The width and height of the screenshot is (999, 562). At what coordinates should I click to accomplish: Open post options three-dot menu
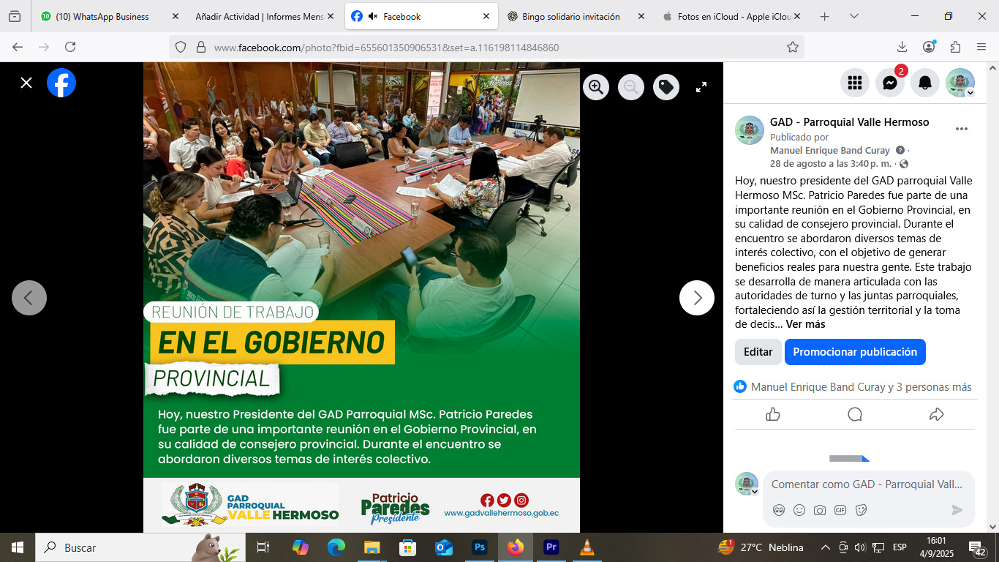point(961,129)
